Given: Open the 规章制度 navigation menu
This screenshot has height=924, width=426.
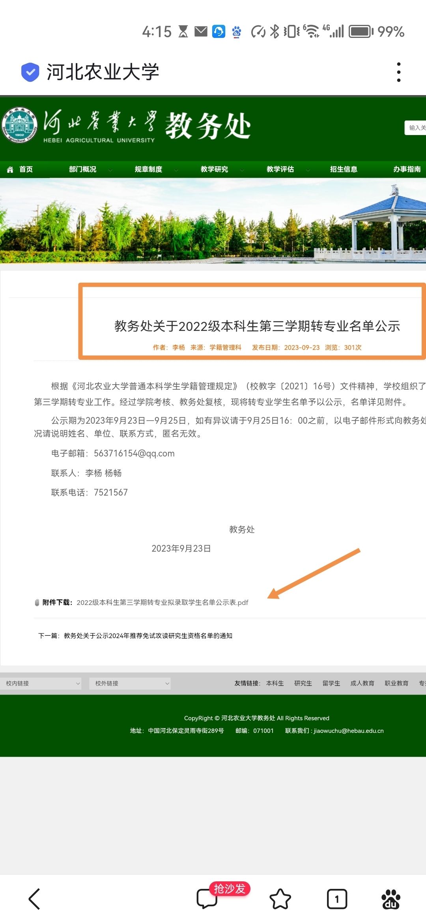Looking at the screenshot, I should (x=148, y=169).
